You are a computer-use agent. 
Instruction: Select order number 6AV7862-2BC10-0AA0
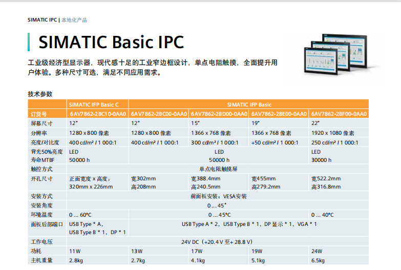(x=98, y=114)
